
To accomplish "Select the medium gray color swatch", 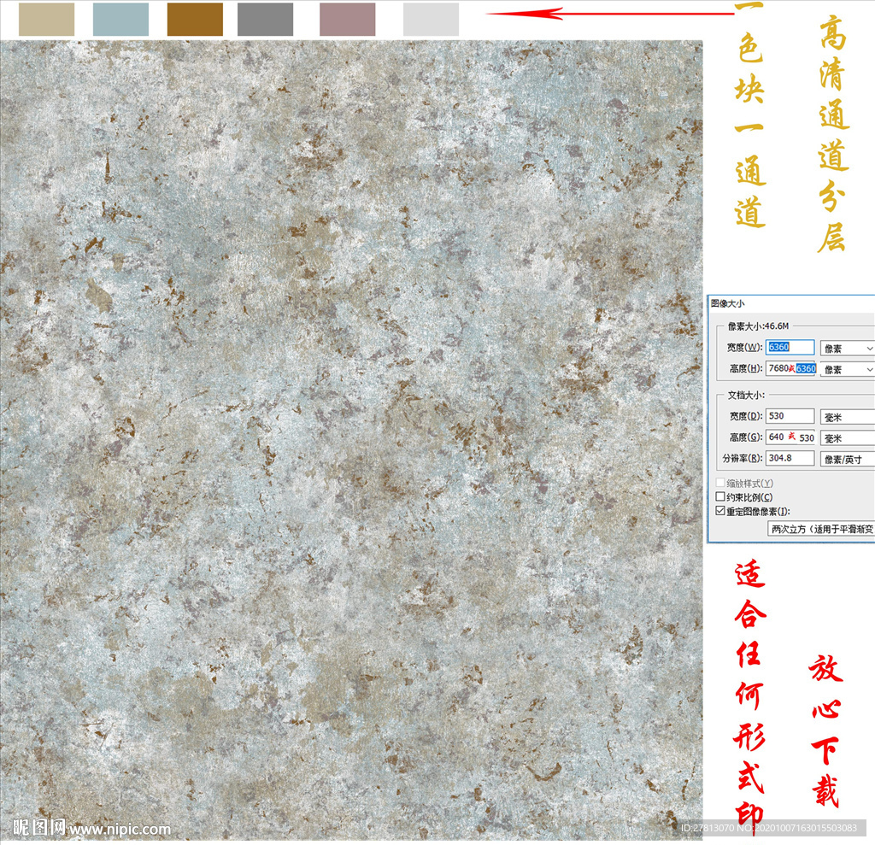I will pyautogui.click(x=265, y=20).
